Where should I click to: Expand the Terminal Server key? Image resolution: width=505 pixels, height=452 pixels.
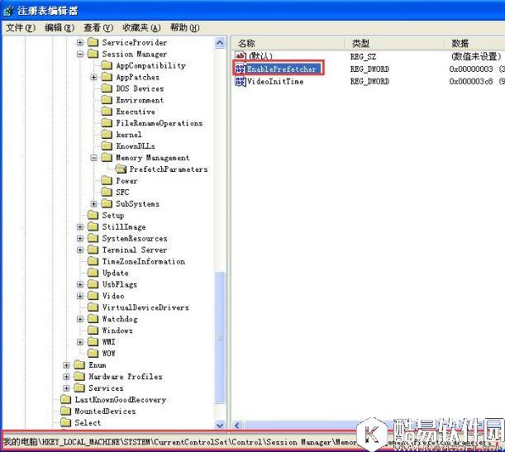tap(80, 250)
